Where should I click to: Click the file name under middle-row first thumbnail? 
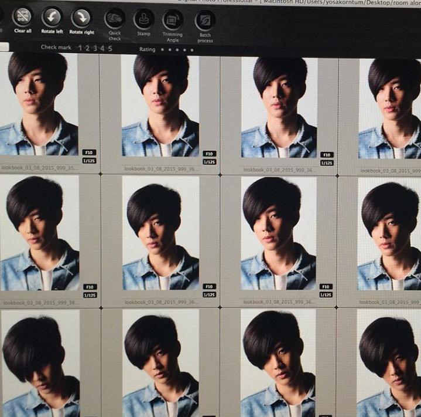click(41, 303)
